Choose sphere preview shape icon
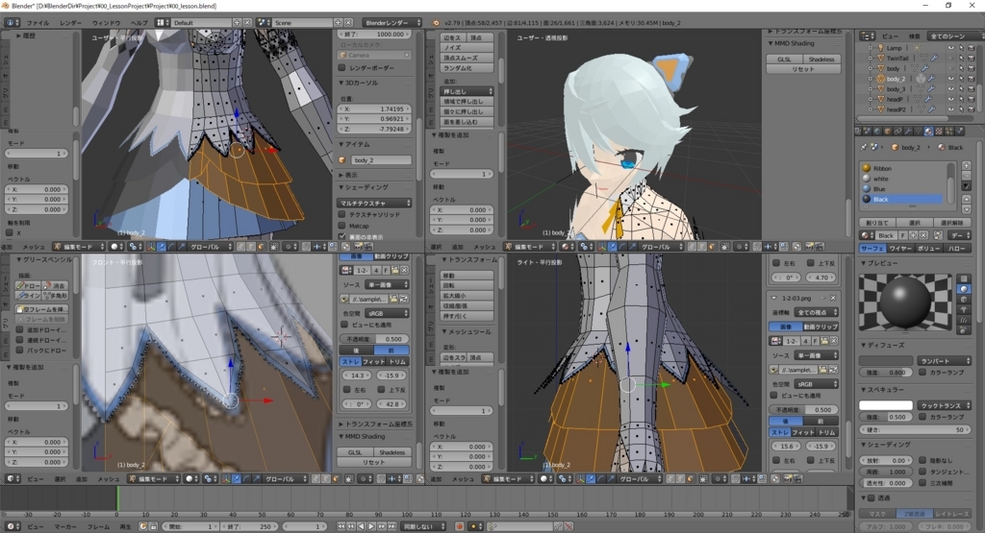Viewport: 985px width, 533px height. click(x=964, y=290)
